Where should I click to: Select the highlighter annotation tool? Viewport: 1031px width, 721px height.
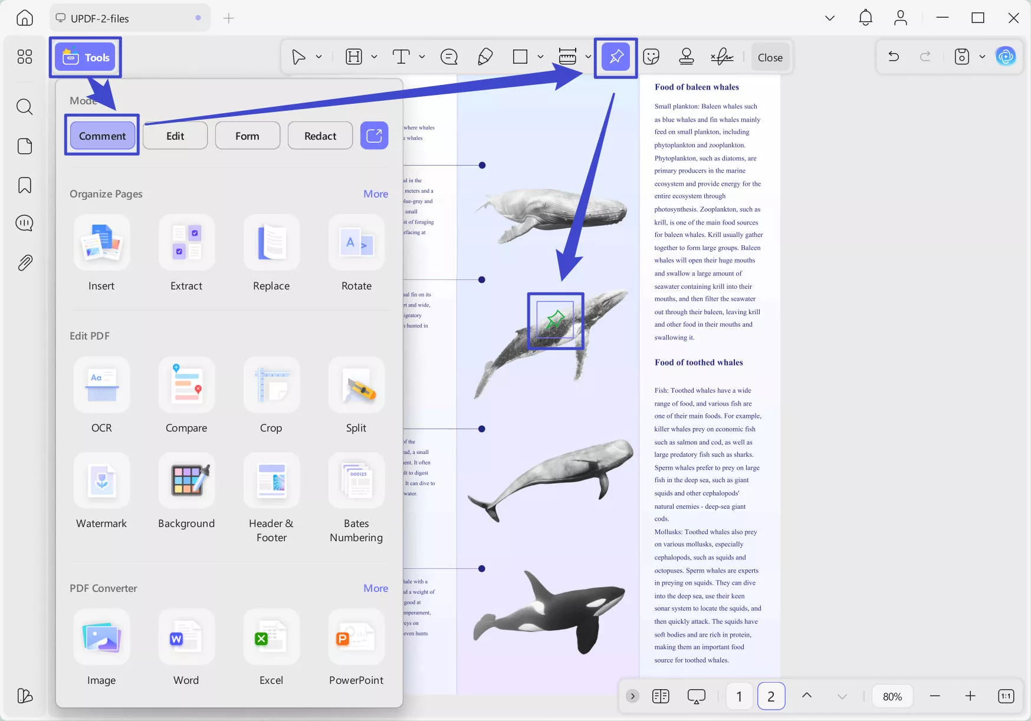tap(485, 57)
